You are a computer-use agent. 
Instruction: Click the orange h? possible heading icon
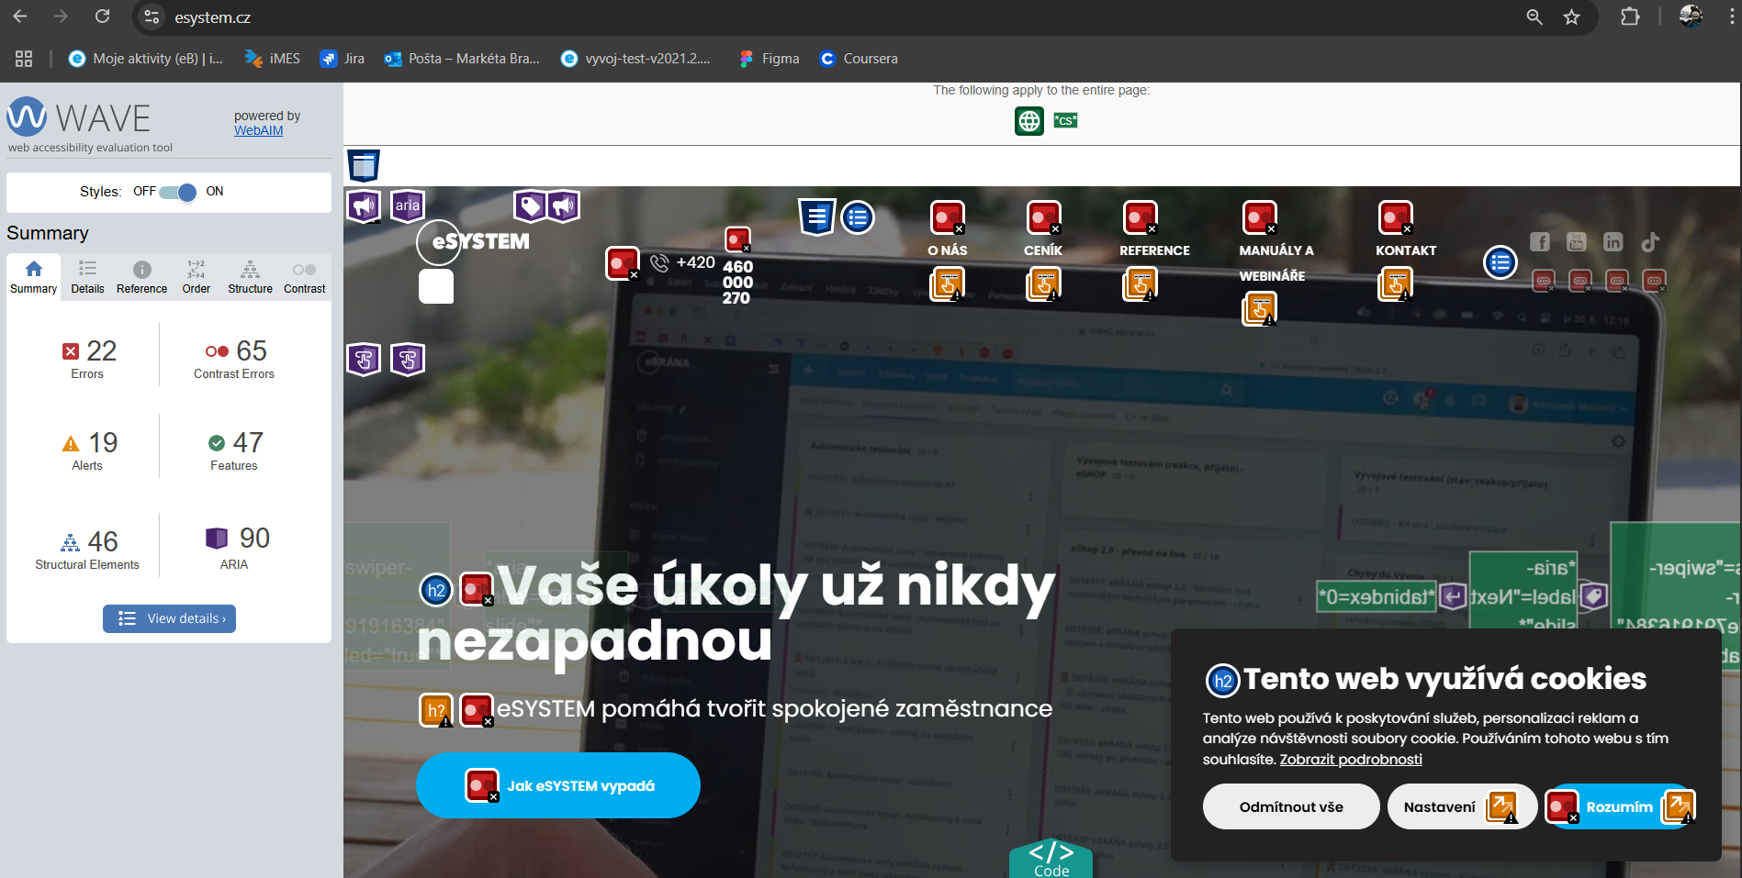click(x=437, y=710)
